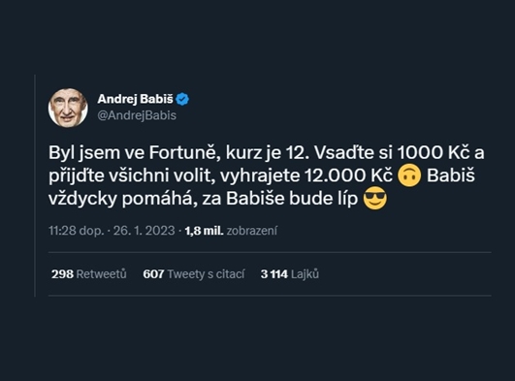The height and width of the screenshot is (381, 515).
Task: Click Andrej Babiš profile avatar photo
Action: (x=68, y=108)
